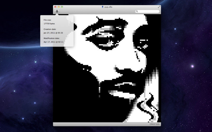Click the search field in the toolbar

coord(147,11)
